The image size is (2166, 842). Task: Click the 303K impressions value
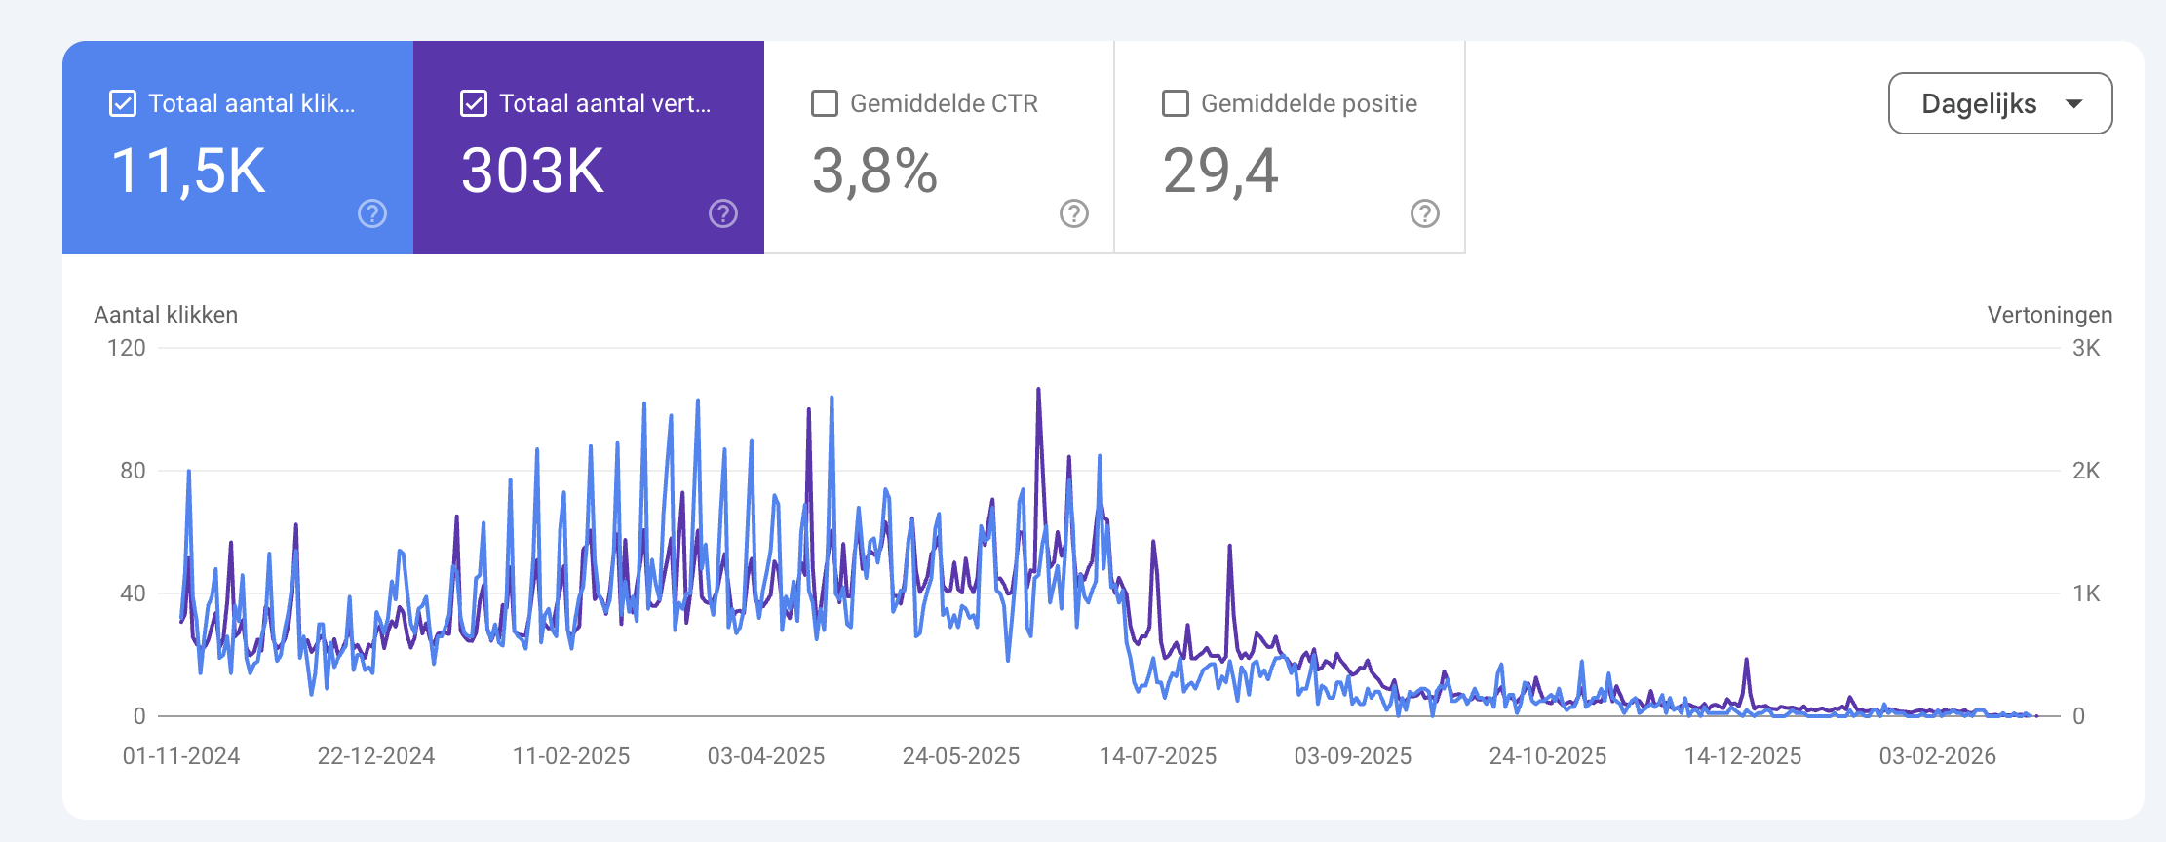pos(532,172)
